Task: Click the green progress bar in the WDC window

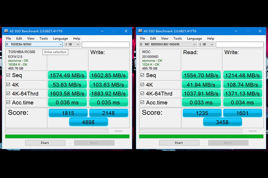Action: [201, 136]
